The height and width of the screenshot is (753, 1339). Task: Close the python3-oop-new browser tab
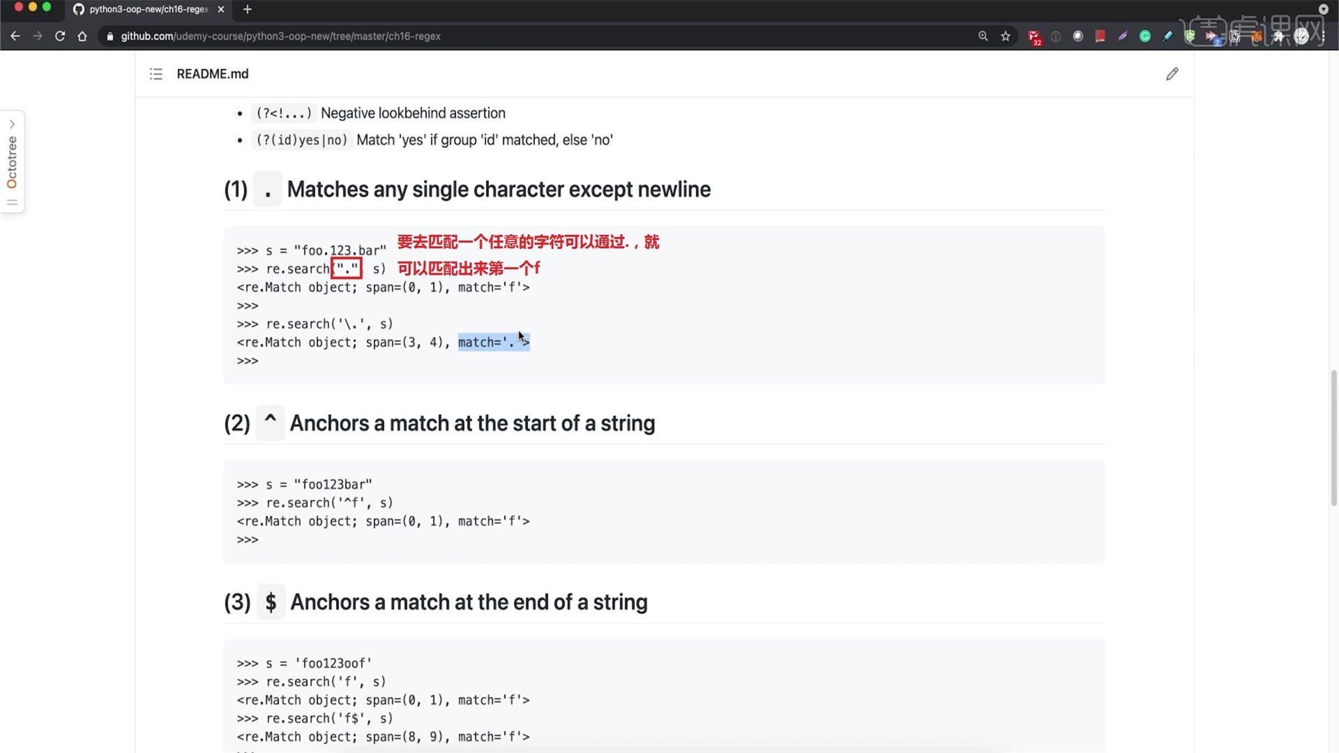click(221, 9)
